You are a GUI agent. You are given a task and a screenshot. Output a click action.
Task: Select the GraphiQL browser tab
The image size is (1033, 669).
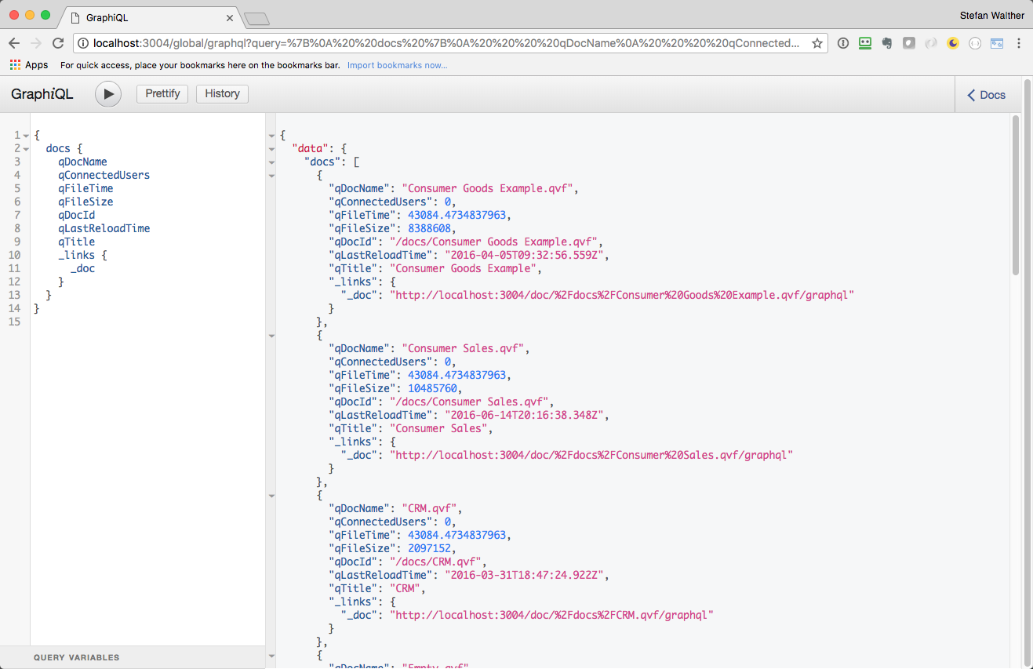click(149, 16)
